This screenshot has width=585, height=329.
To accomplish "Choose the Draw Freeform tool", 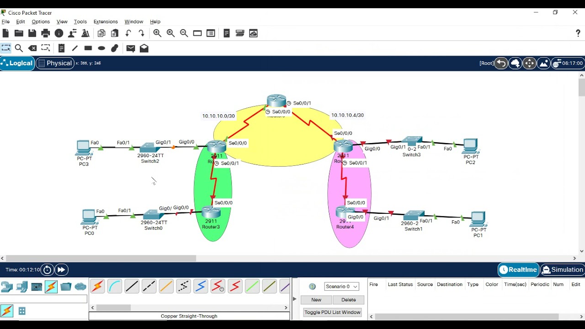I will (115, 48).
